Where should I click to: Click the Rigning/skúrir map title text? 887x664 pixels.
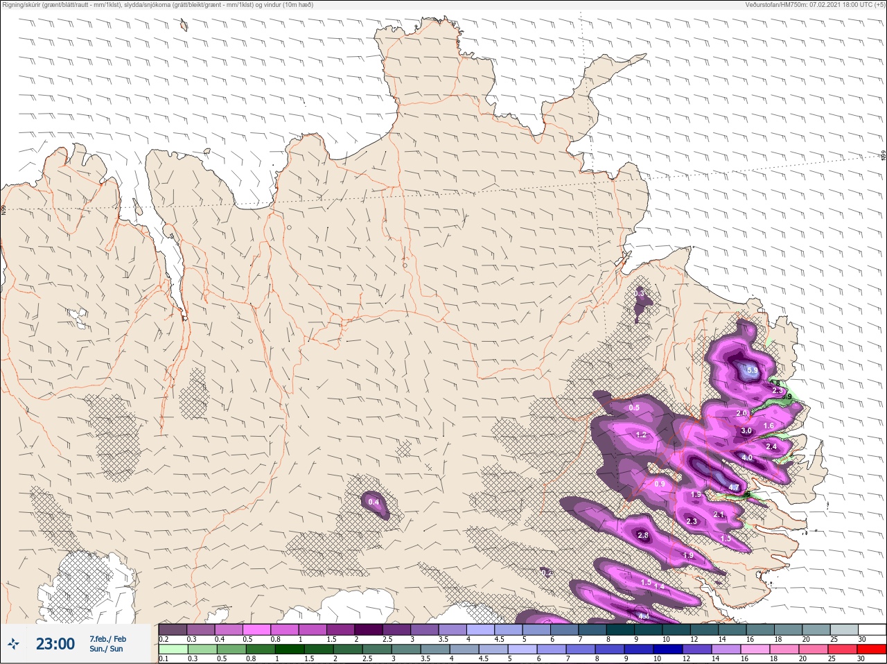158,4
